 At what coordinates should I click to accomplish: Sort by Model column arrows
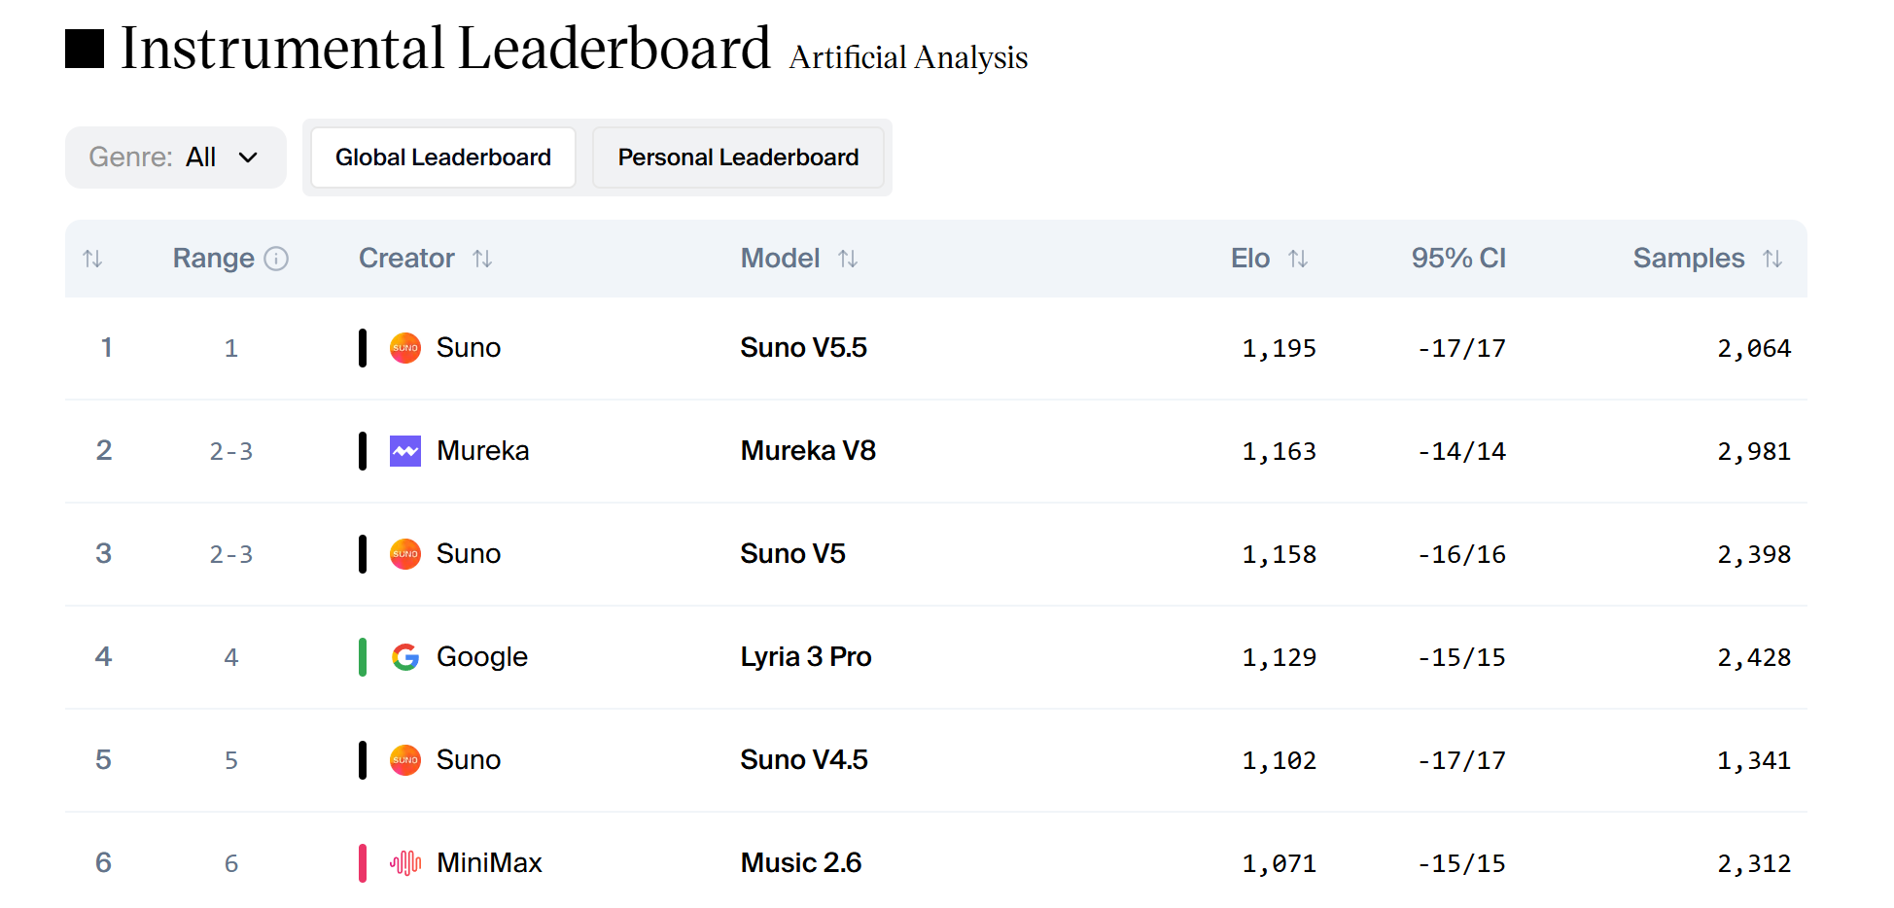tap(848, 259)
